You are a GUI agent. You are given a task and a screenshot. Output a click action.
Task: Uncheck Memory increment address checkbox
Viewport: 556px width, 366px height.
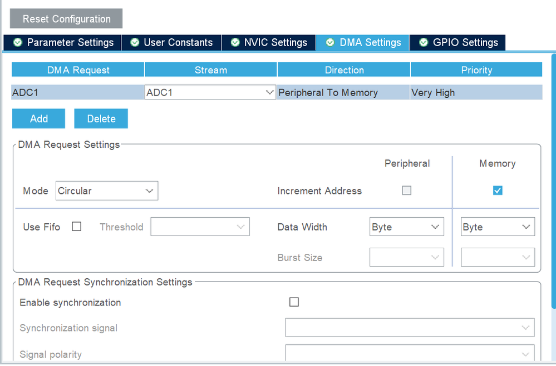tap(498, 190)
